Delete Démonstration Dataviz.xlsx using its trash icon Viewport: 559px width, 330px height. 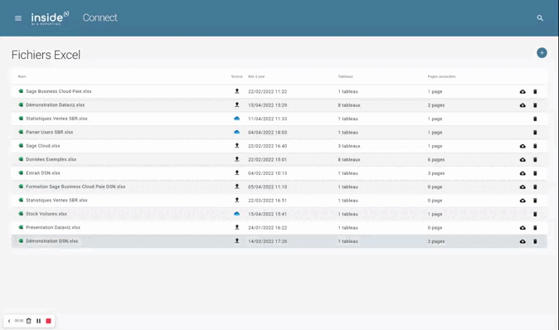tap(535, 105)
